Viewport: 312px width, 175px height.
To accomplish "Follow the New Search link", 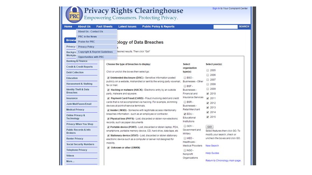I will point(212,146).
